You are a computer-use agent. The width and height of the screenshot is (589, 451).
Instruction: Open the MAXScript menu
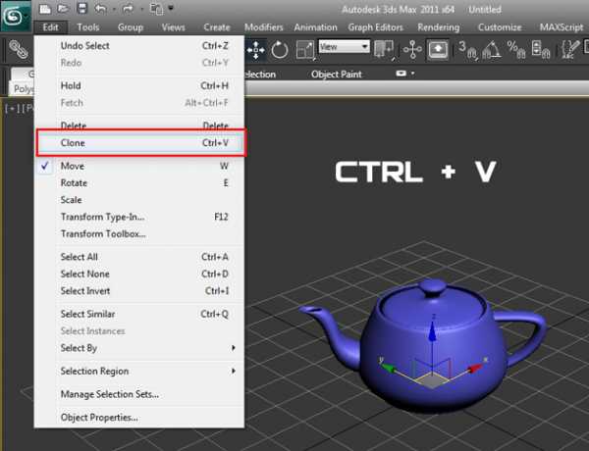562,27
